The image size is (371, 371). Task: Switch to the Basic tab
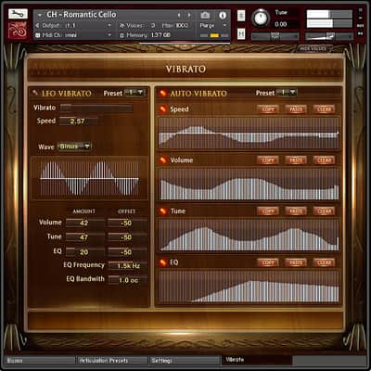point(40,361)
